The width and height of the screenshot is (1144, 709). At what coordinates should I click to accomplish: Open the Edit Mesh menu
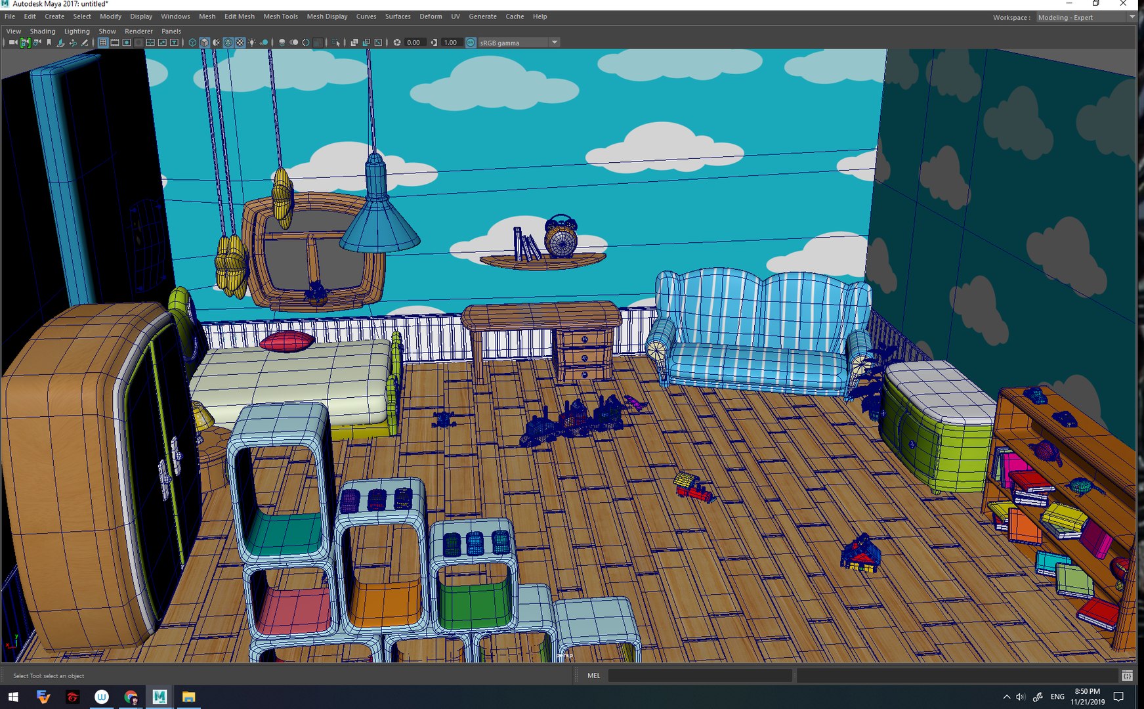point(239,16)
